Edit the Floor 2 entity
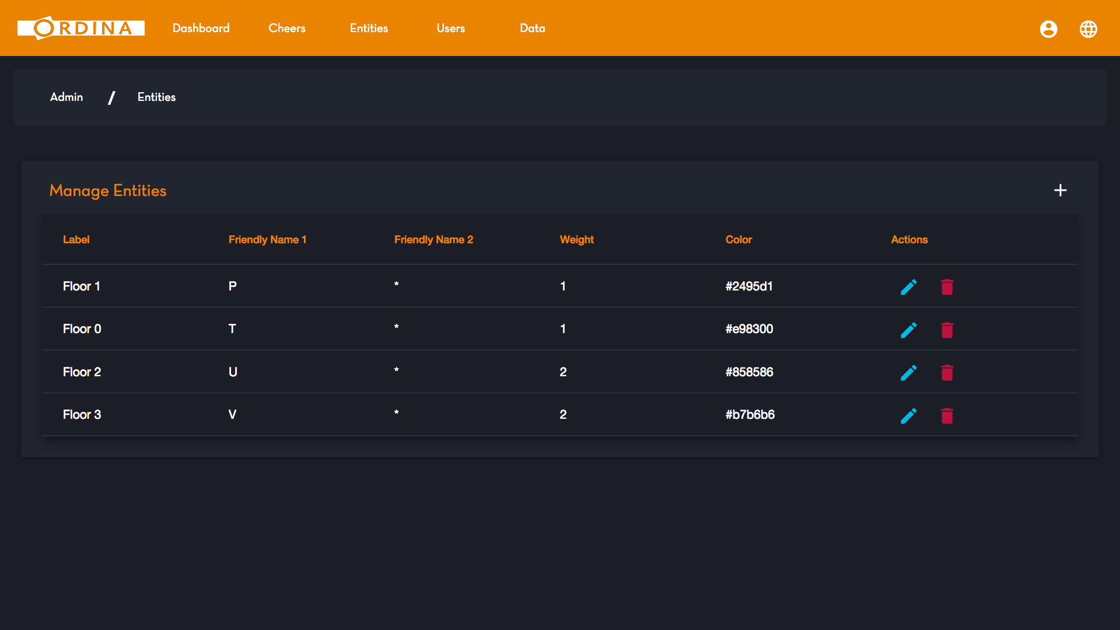1120x630 pixels. [x=908, y=373]
